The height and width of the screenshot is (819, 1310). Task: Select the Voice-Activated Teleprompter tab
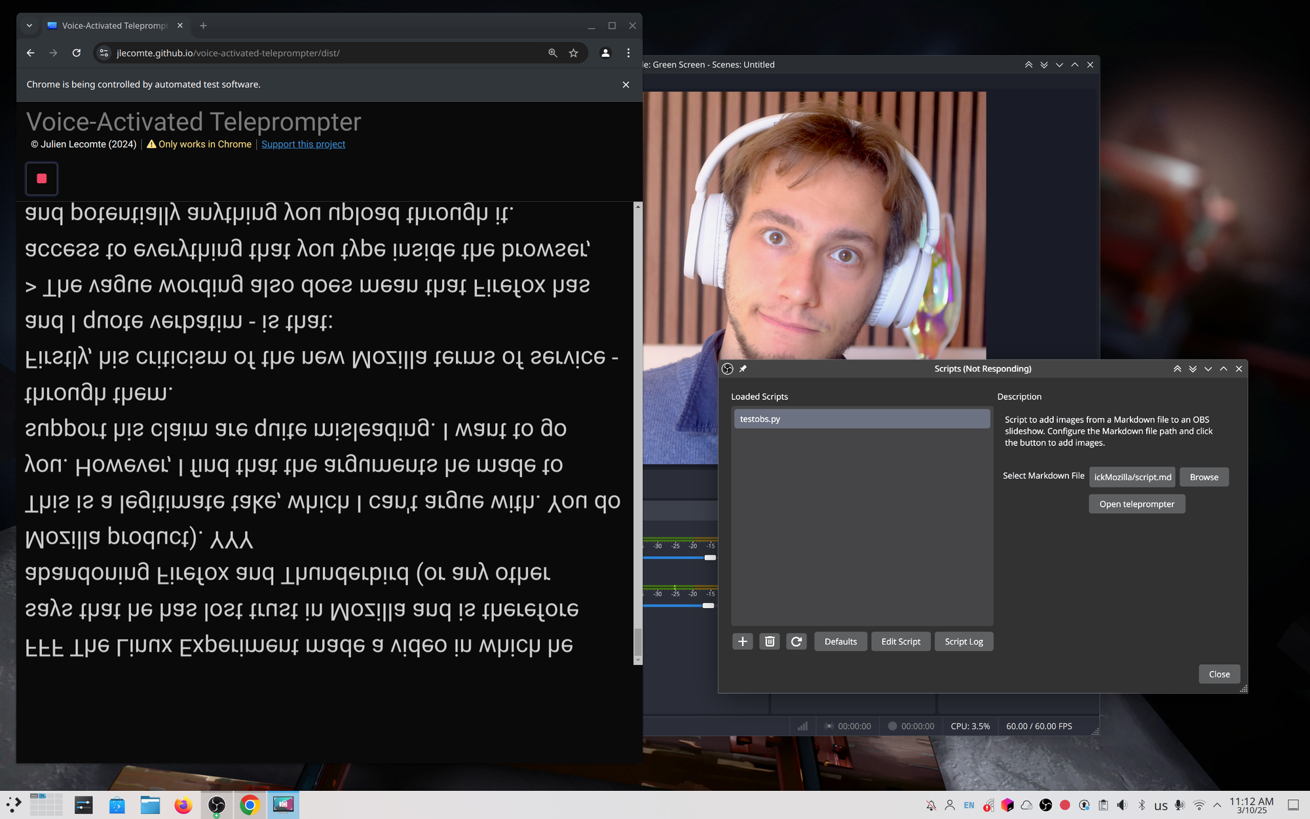click(x=115, y=26)
